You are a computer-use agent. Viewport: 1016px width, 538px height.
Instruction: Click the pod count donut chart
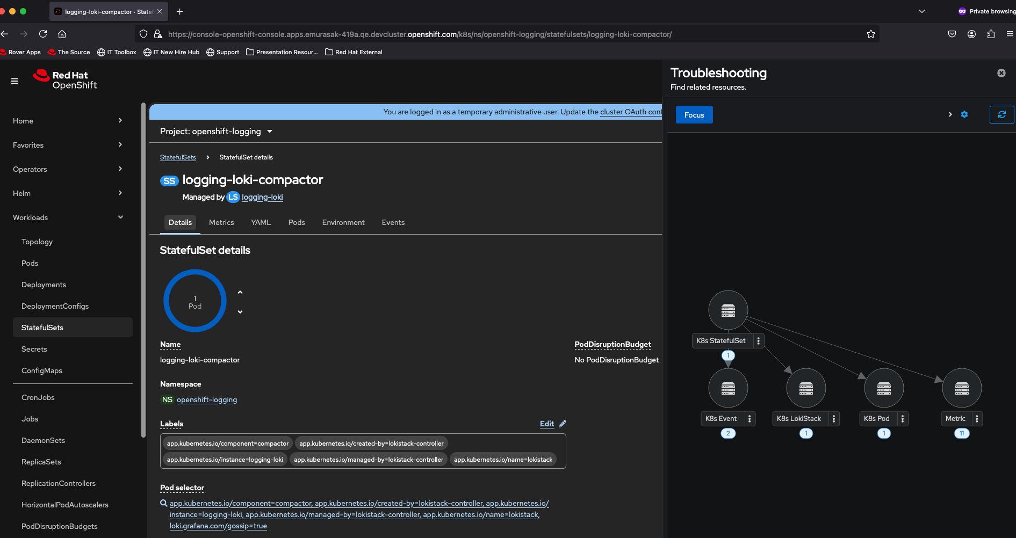point(195,301)
